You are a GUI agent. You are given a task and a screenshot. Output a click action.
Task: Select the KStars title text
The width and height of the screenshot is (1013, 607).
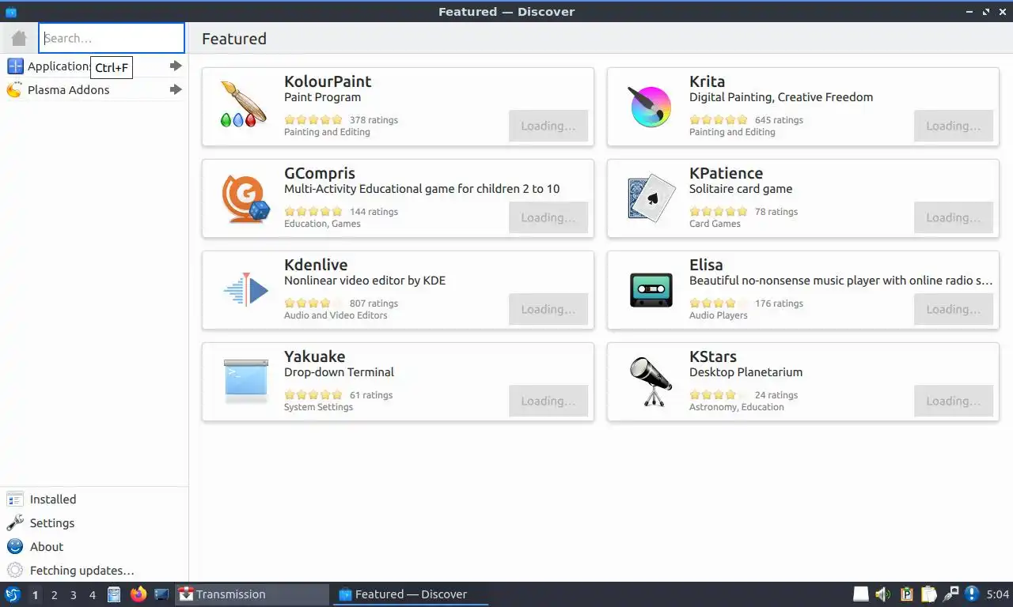[713, 356]
